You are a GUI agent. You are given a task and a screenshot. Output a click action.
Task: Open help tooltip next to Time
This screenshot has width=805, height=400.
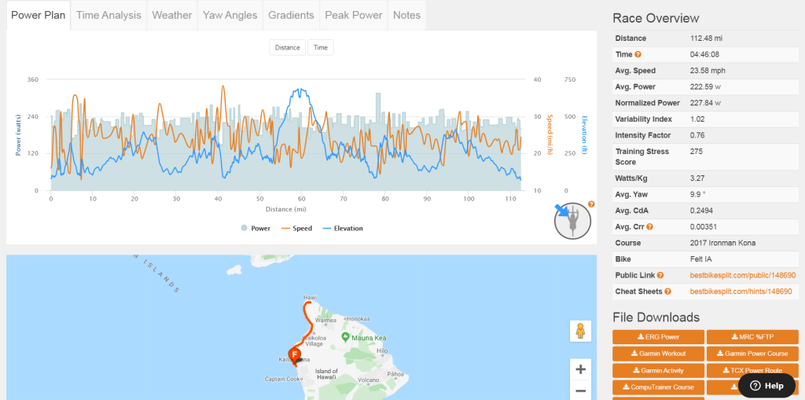pyautogui.click(x=638, y=54)
